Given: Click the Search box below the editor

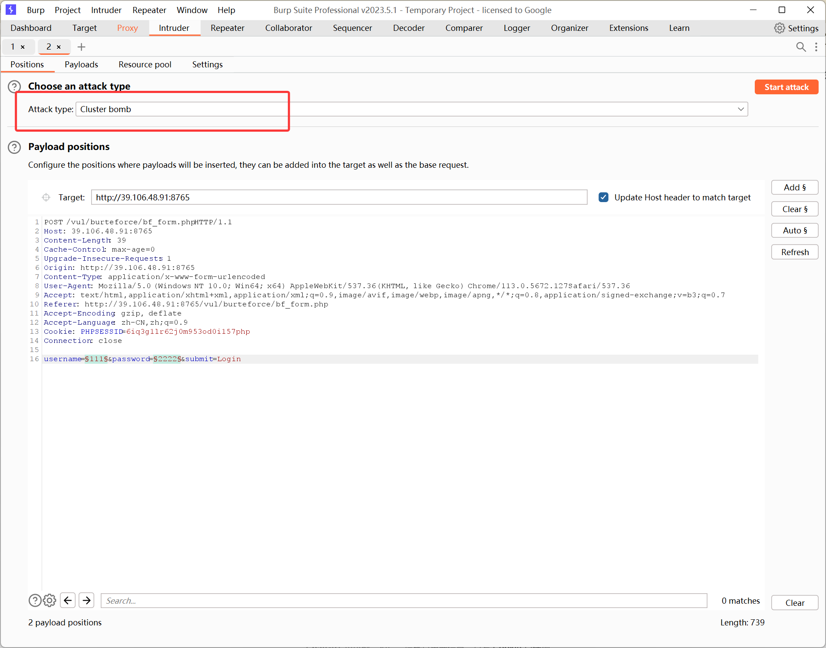Looking at the screenshot, I should (404, 601).
